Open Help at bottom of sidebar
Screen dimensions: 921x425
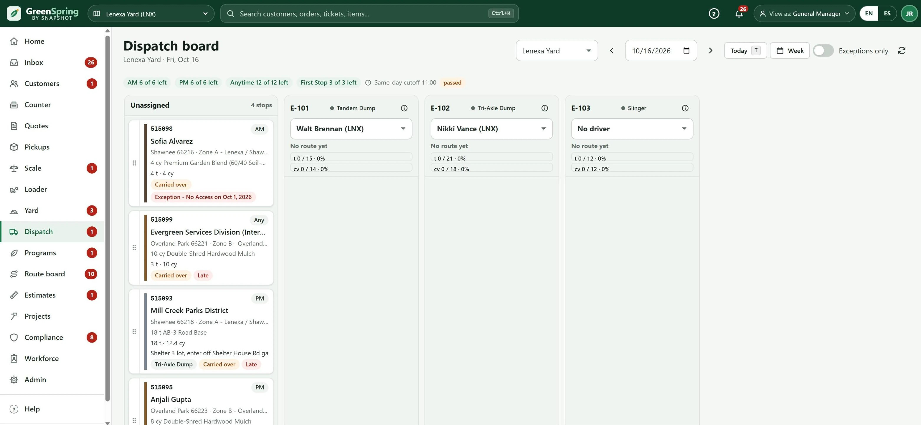tap(52, 409)
